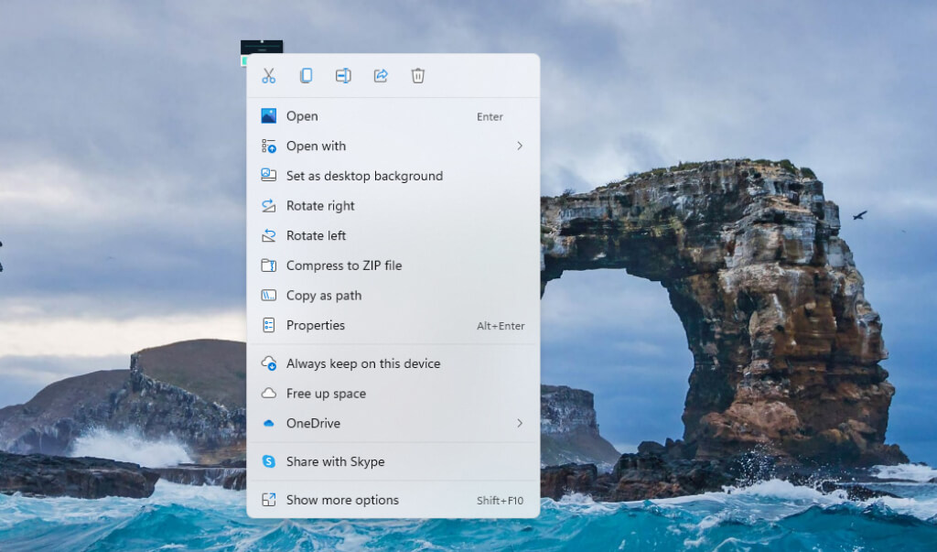This screenshot has width=937, height=552.
Task: Click the Skype icon in the context menu
Action: [x=269, y=462]
